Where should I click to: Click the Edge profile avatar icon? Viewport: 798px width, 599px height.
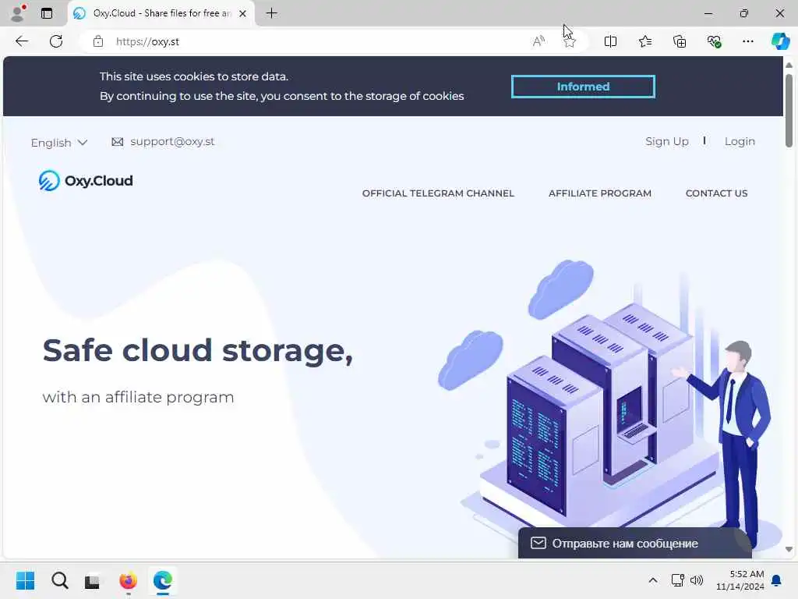18,13
